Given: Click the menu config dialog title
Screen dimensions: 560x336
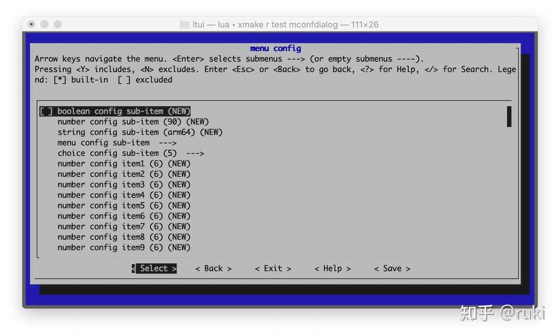Looking at the screenshot, I should click(x=275, y=48).
